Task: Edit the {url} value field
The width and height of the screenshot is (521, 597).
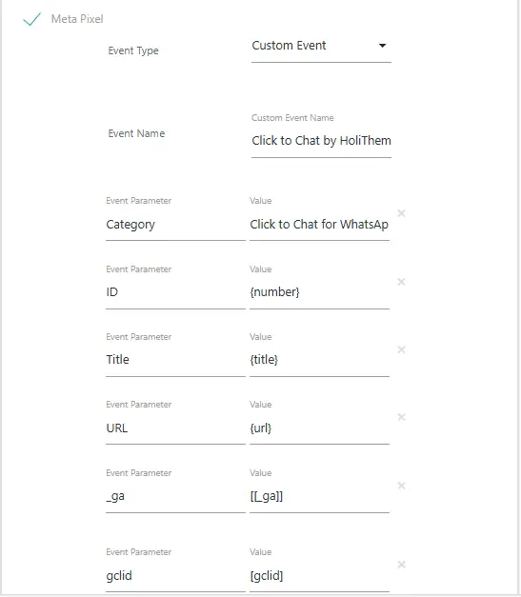Action: (x=319, y=428)
